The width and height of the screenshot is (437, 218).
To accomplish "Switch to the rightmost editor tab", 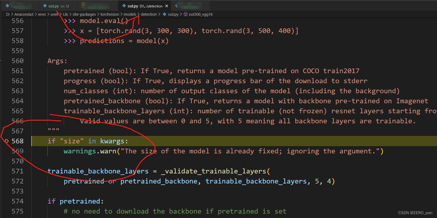I will click(x=190, y=6).
